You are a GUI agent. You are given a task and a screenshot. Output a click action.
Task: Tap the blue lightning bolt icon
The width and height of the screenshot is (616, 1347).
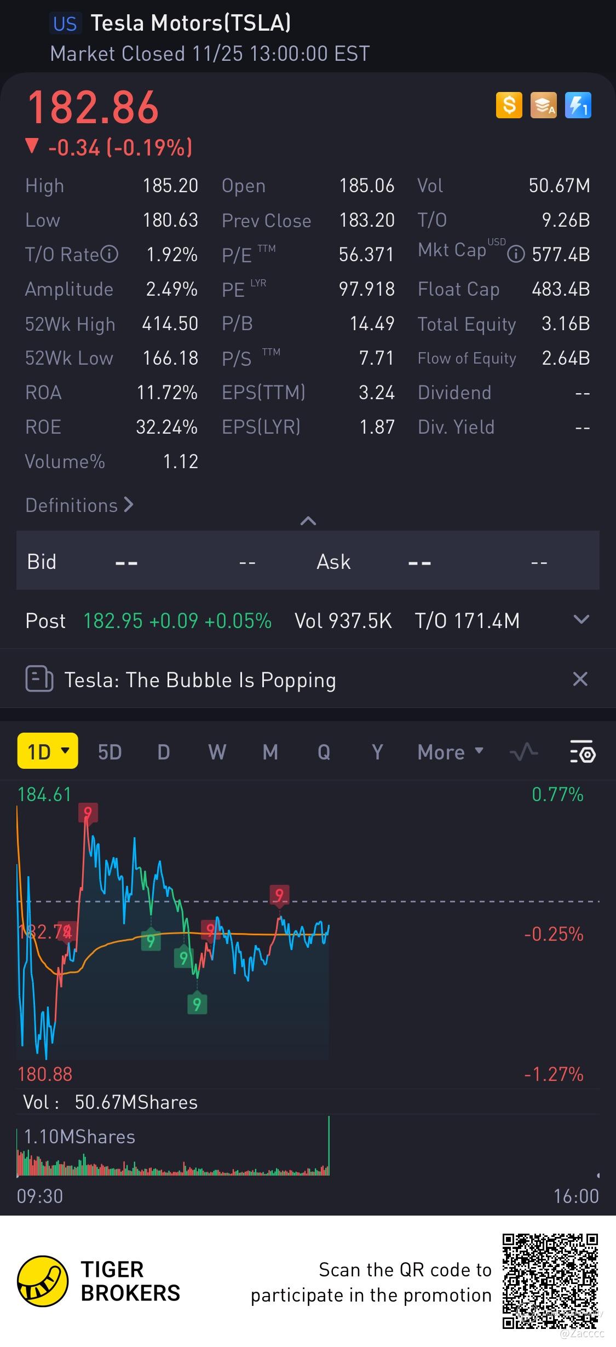tap(578, 105)
